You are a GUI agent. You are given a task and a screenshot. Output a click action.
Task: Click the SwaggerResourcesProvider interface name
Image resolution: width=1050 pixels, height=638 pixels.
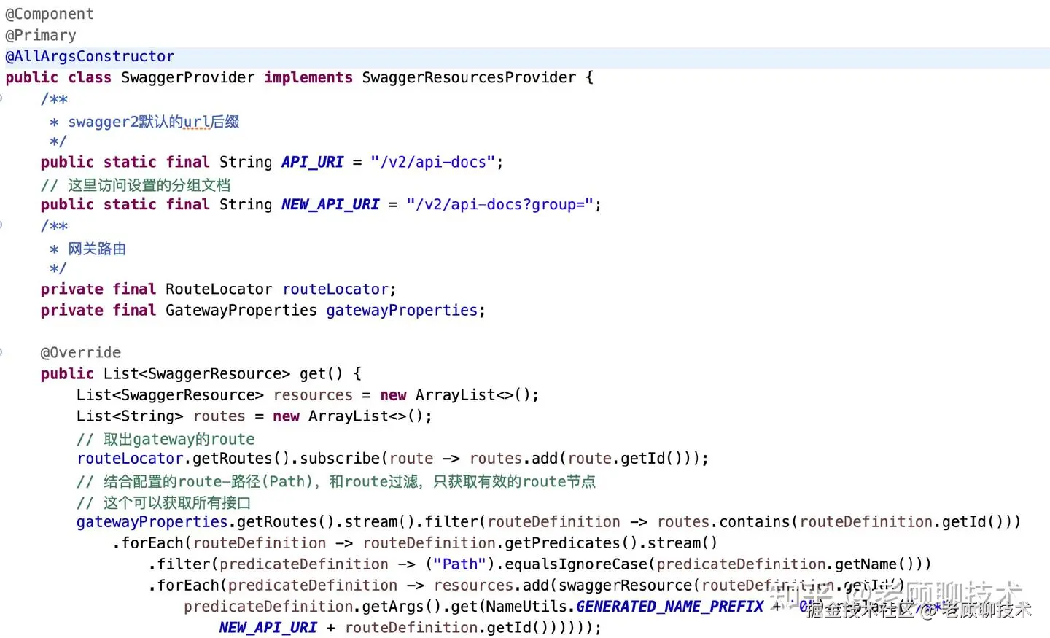[x=469, y=77]
